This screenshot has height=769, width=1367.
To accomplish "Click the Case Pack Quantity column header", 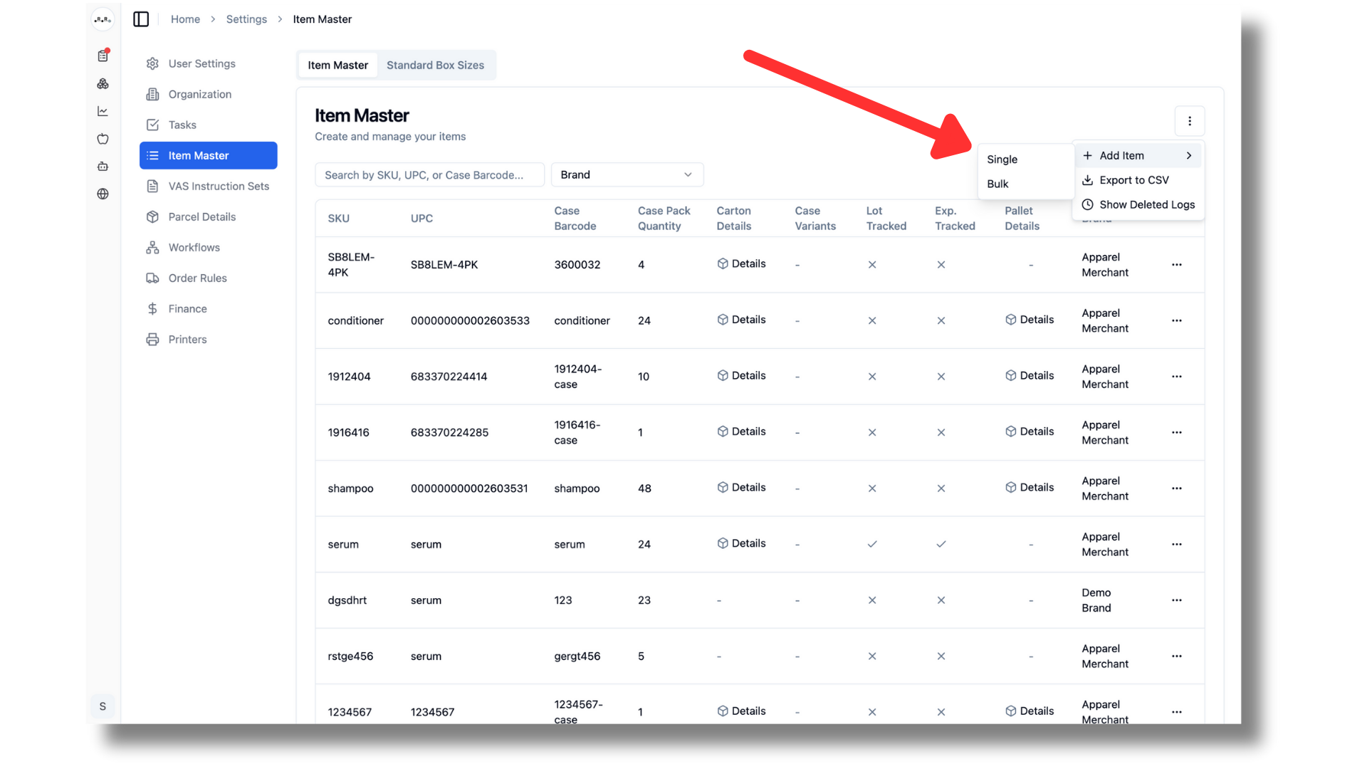I will click(664, 219).
